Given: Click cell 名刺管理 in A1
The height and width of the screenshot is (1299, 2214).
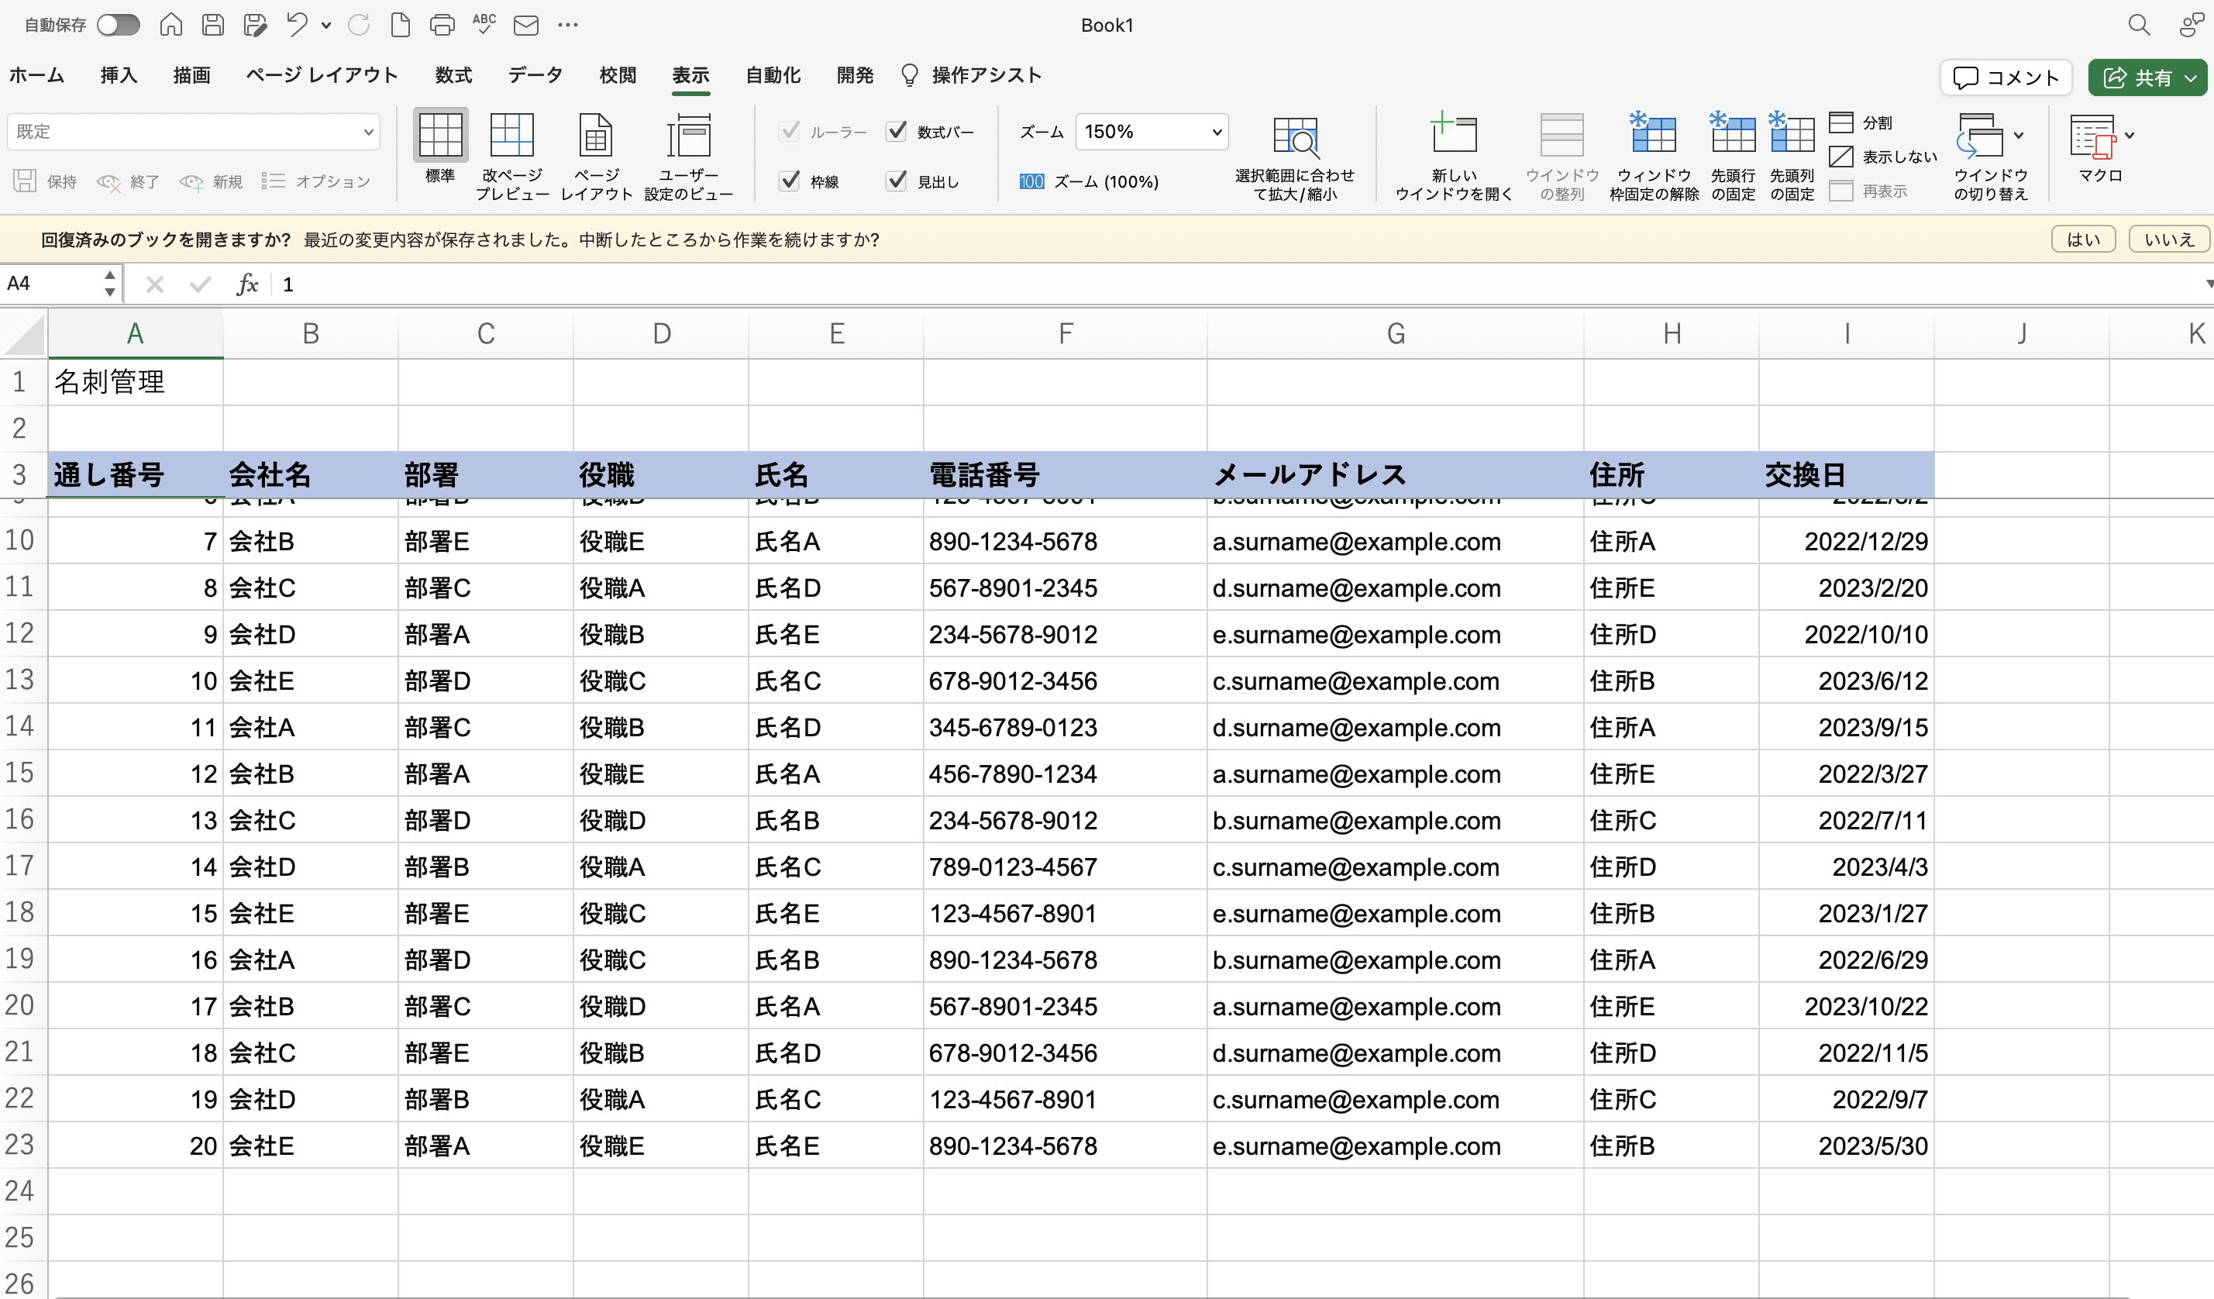Looking at the screenshot, I should click(x=136, y=381).
